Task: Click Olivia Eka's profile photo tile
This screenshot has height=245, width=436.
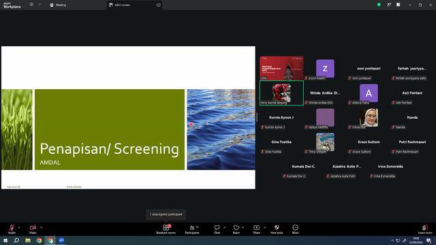Action: tap(369, 118)
